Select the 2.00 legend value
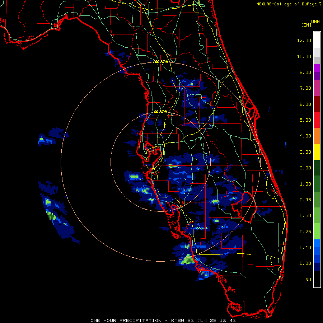Viewport: 323px width, 323px height. pos(305,168)
